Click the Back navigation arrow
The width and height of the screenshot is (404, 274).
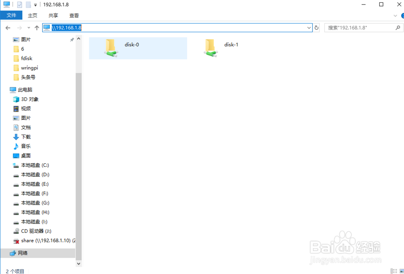[8, 28]
